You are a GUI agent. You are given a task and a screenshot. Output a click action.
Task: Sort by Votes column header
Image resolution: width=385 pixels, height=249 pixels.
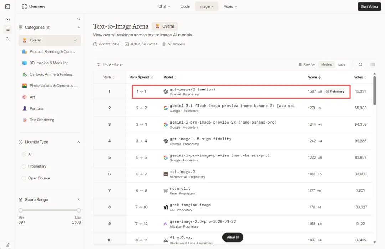(360, 77)
